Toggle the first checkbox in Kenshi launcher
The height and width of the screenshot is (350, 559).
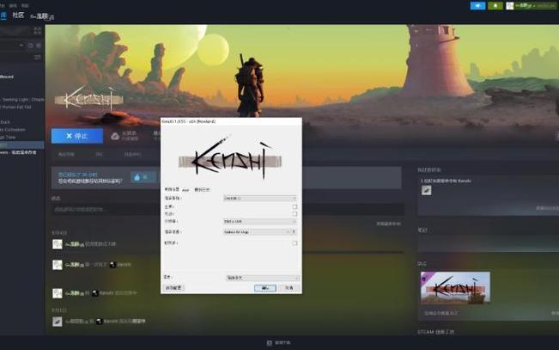tap(295, 206)
